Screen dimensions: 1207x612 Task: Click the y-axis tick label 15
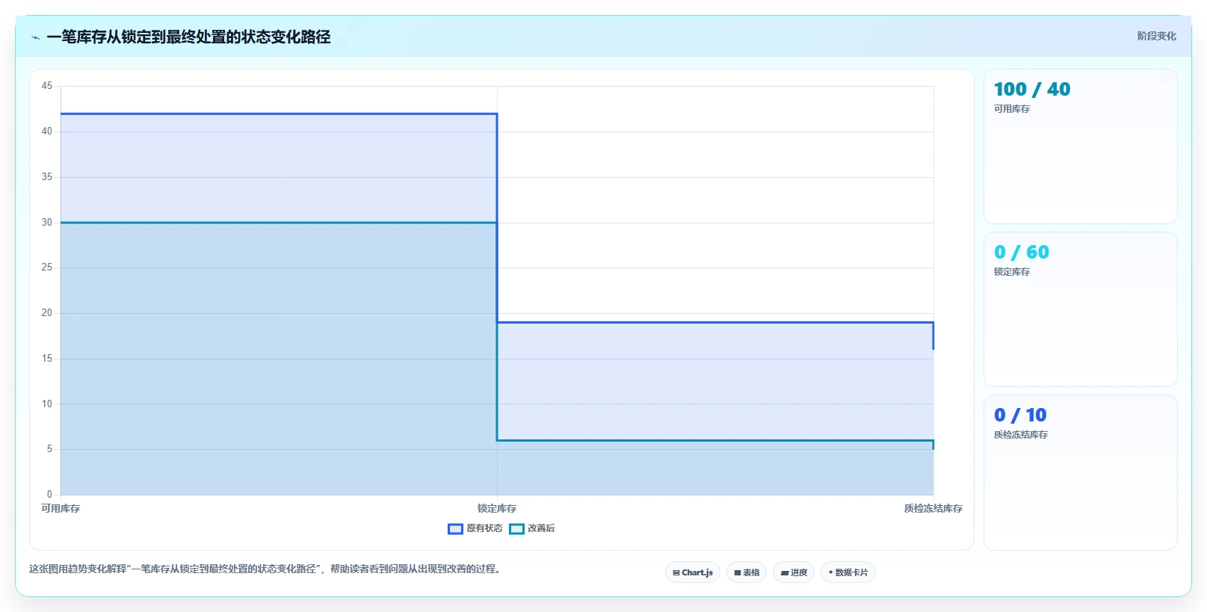pyautogui.click(x=47, y=359)
